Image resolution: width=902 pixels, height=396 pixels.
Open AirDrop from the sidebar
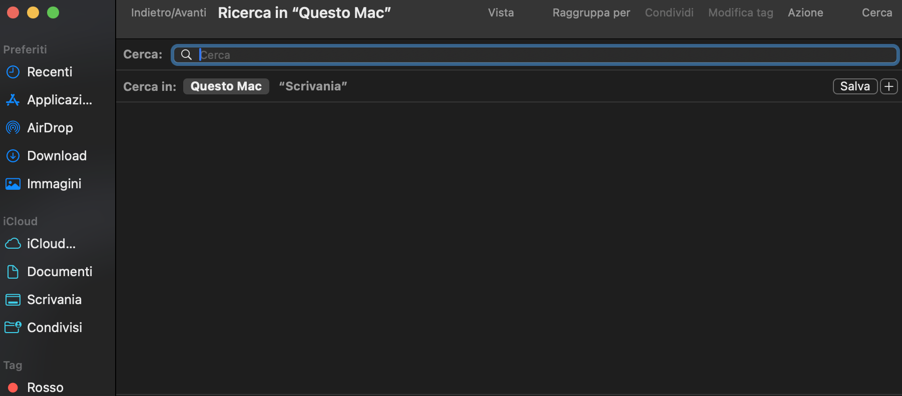[50, 127]
